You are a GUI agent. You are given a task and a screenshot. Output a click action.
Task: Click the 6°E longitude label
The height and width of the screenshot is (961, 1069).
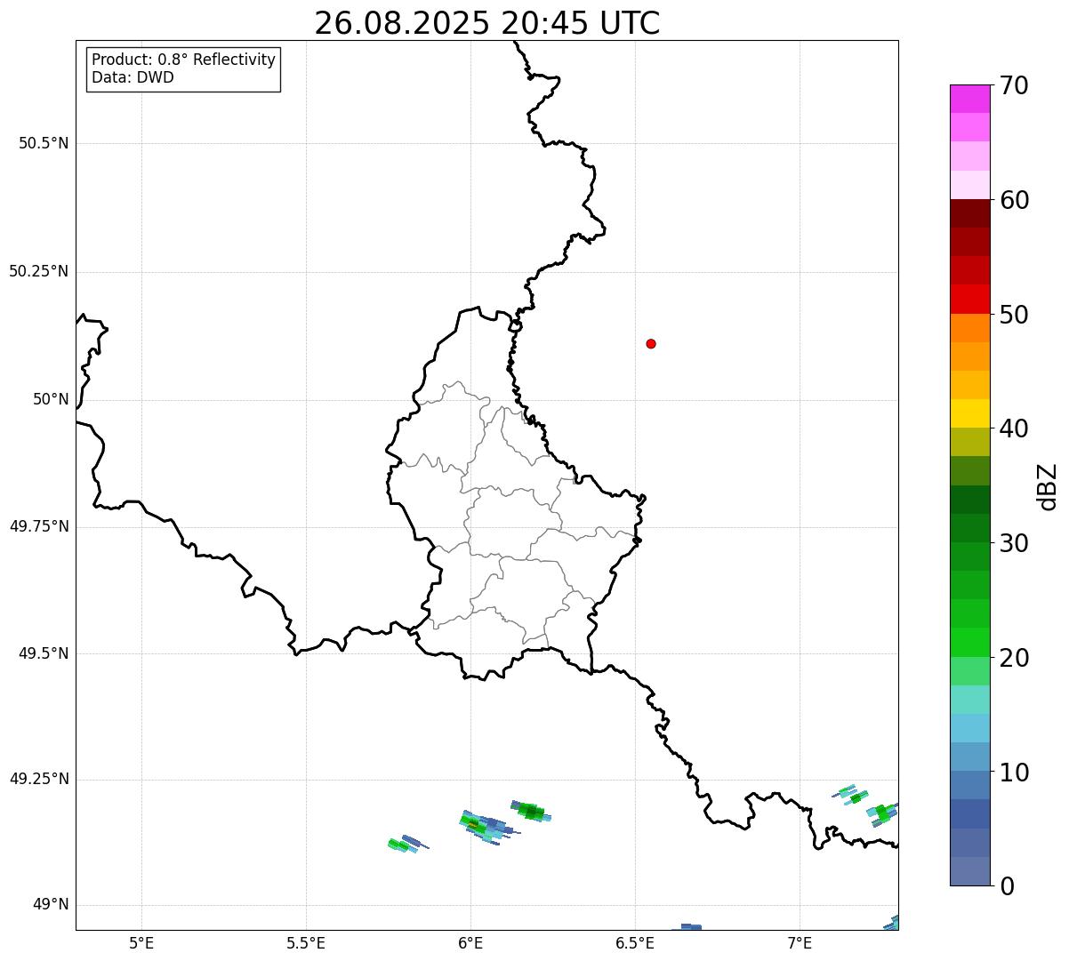pos(470,942)
